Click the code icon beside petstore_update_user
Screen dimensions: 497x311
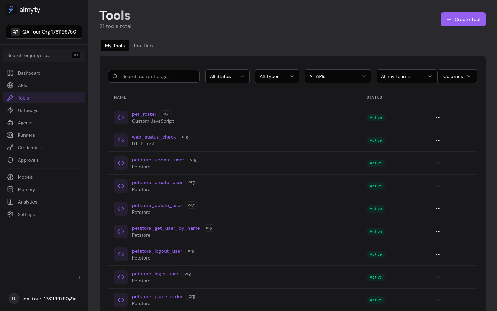coord(121,163)
